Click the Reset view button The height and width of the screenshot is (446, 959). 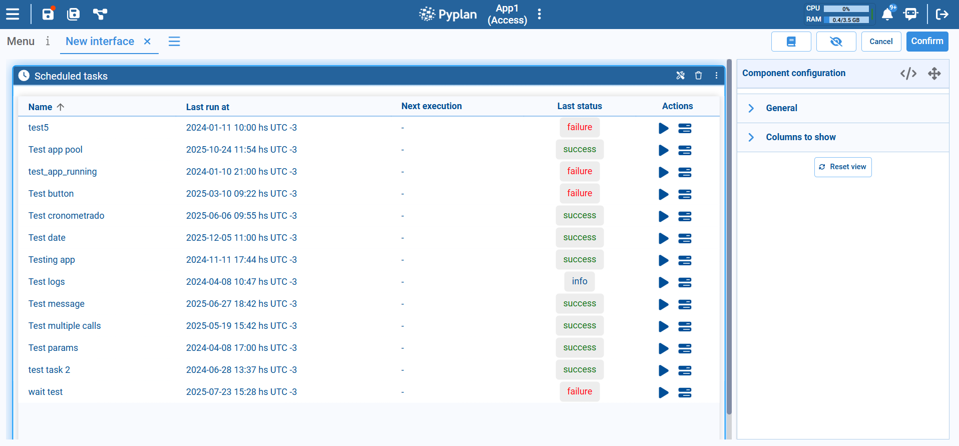point(843,167)
